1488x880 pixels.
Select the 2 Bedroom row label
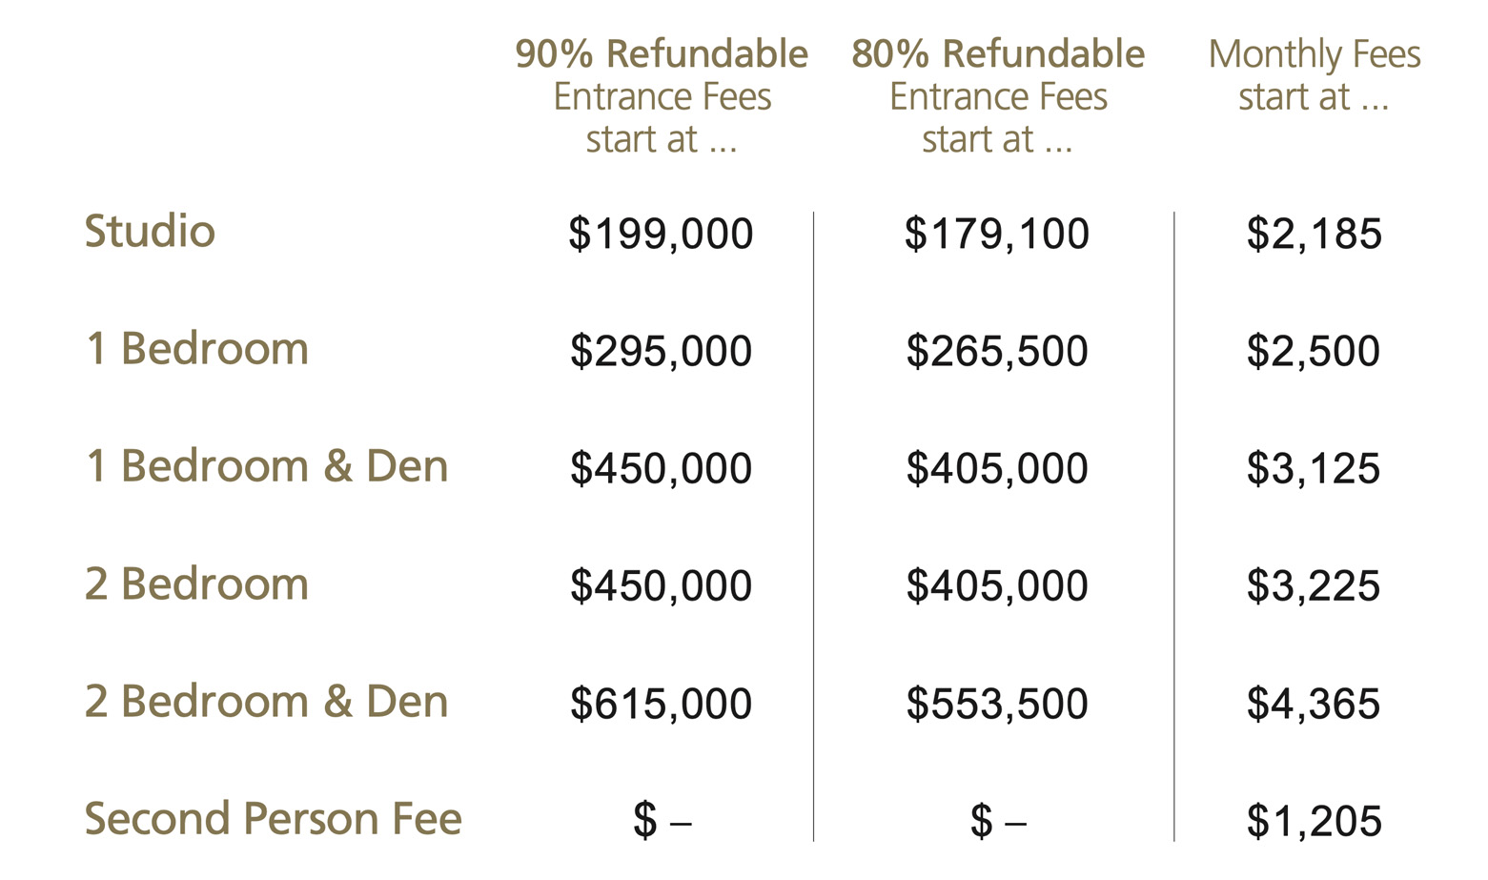click(x=197, y=583)
